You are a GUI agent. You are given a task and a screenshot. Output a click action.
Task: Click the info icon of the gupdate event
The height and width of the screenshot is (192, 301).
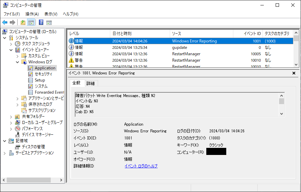tap(71, 47)
